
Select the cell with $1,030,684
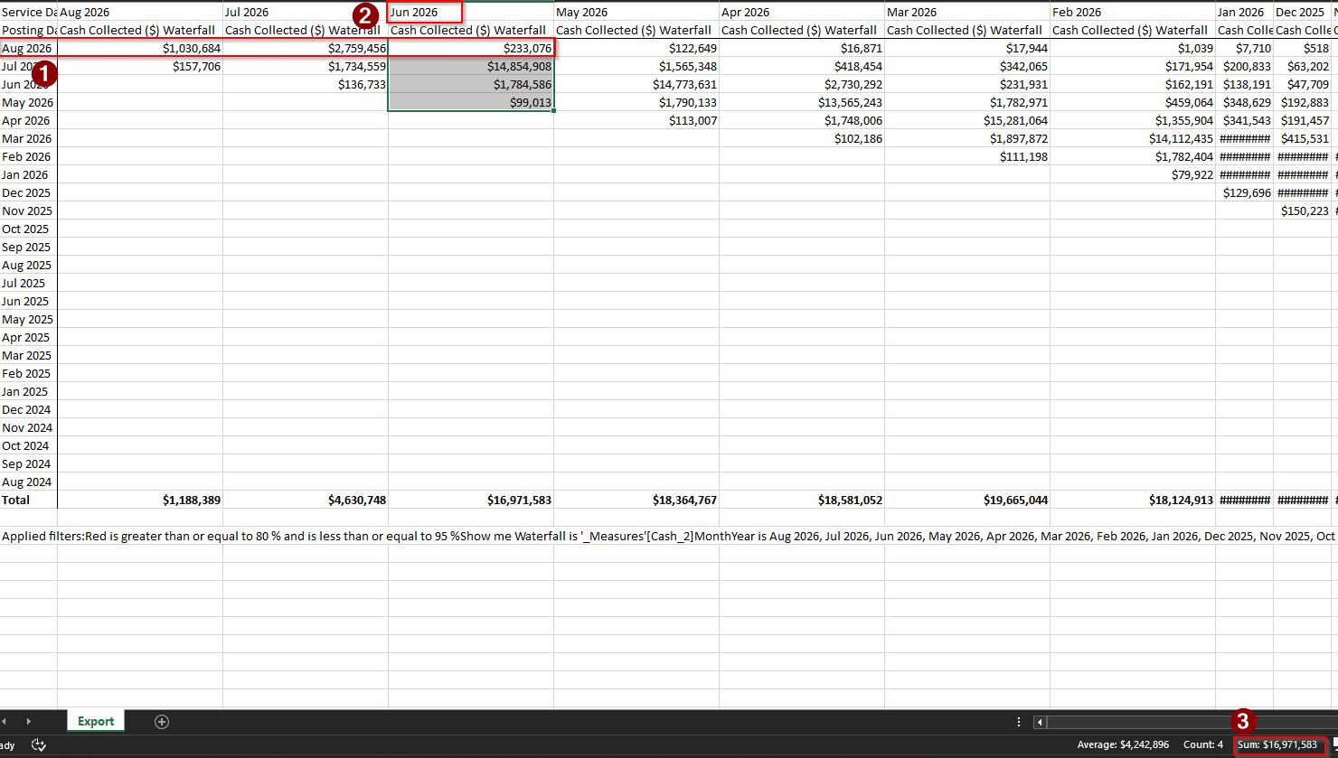[140, 48]
